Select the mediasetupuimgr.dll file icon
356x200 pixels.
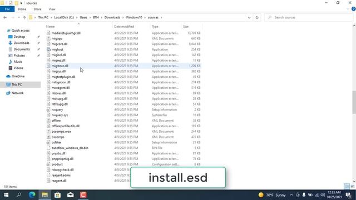click(48, 33)
